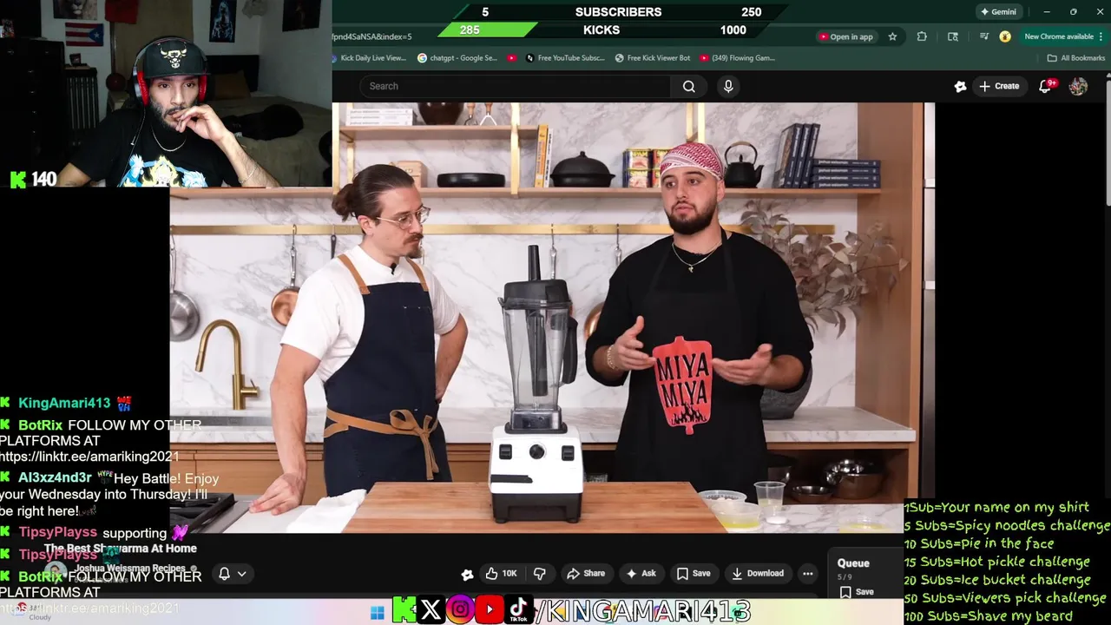Open YouTube notifications bell with 9+ badge
Viewport: 1111px width, 625px height.
1046,86
